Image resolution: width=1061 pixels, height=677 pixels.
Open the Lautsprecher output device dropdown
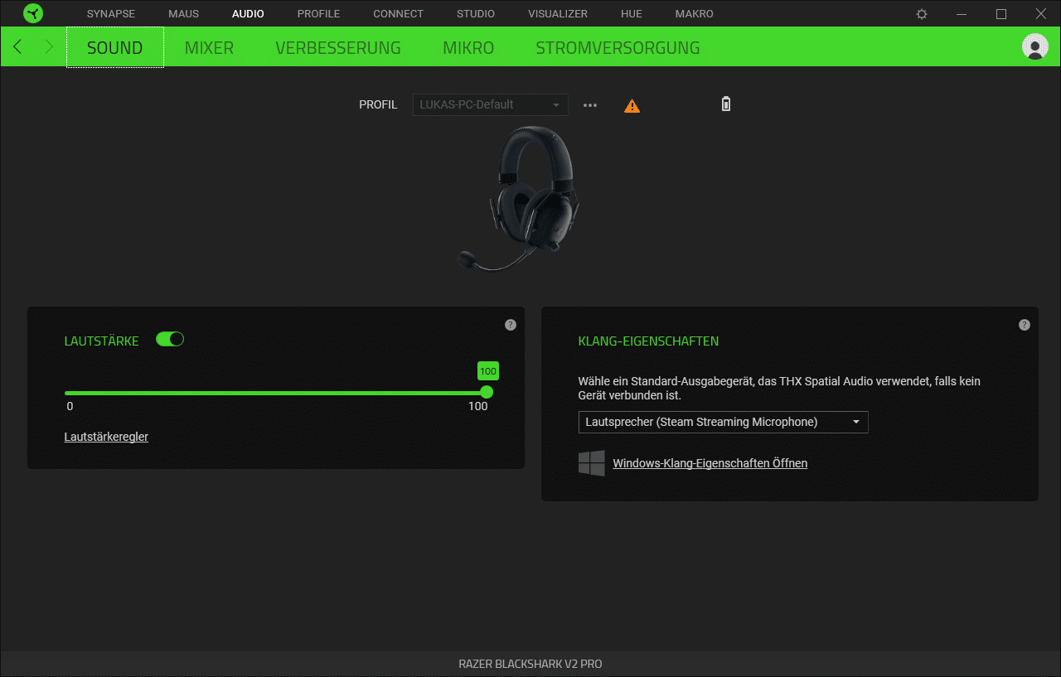point(723,423)
